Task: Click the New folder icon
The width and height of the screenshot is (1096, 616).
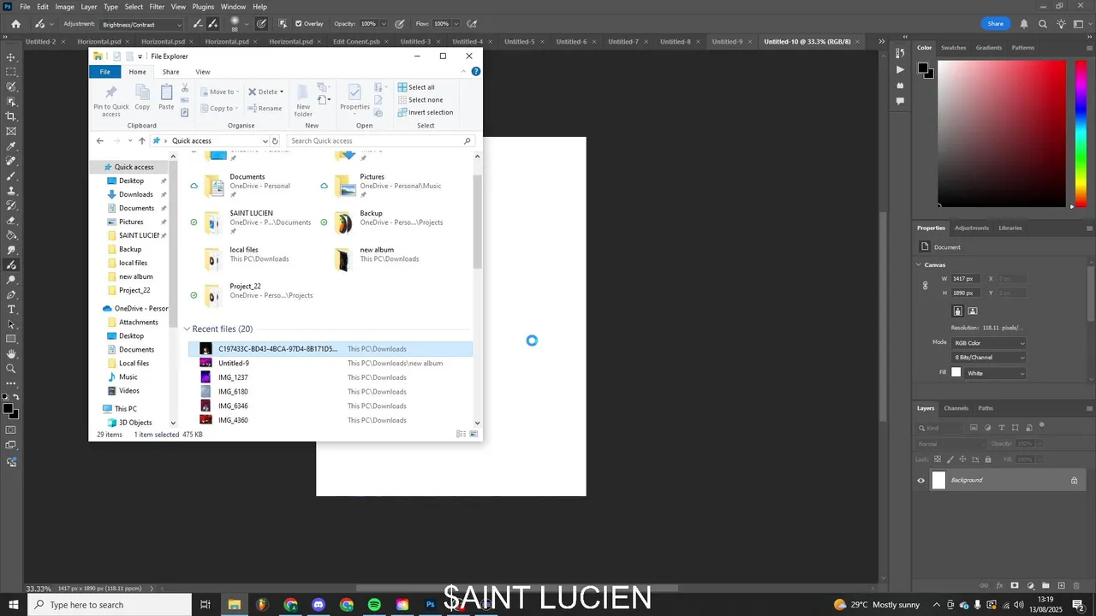Action: tap(303, 101)
